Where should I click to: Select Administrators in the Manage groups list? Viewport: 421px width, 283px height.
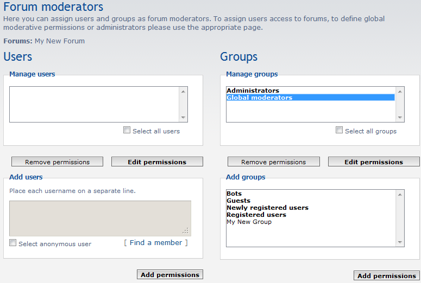pyautogui.click(x=253, y=91)
